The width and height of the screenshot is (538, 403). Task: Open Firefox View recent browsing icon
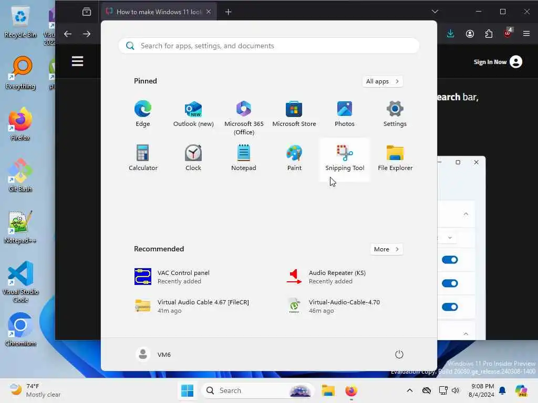87,12
